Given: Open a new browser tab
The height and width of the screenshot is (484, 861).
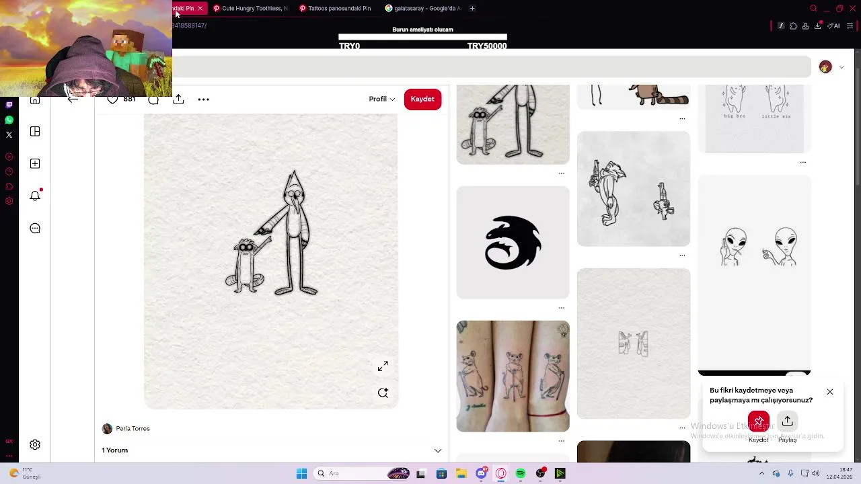Looking at the screenshot, I should (x=472, y=9).
